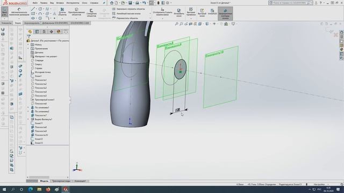
Task: Click the SOLIDWORKS help search field
Action: (290, 3)
